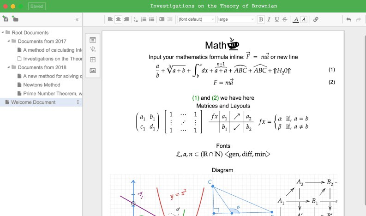Viewport: 366px width, 216px height.
Task: Collapse the Documents from 2017 folder
Action: point(9,41)
